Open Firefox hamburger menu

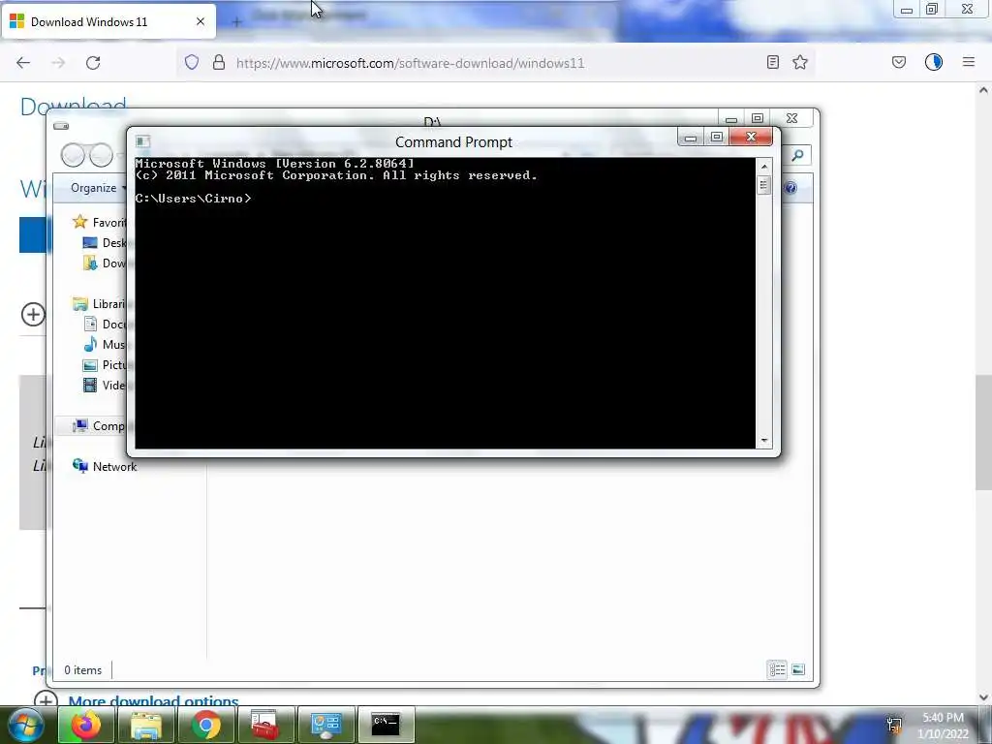(x=969, y=62)
